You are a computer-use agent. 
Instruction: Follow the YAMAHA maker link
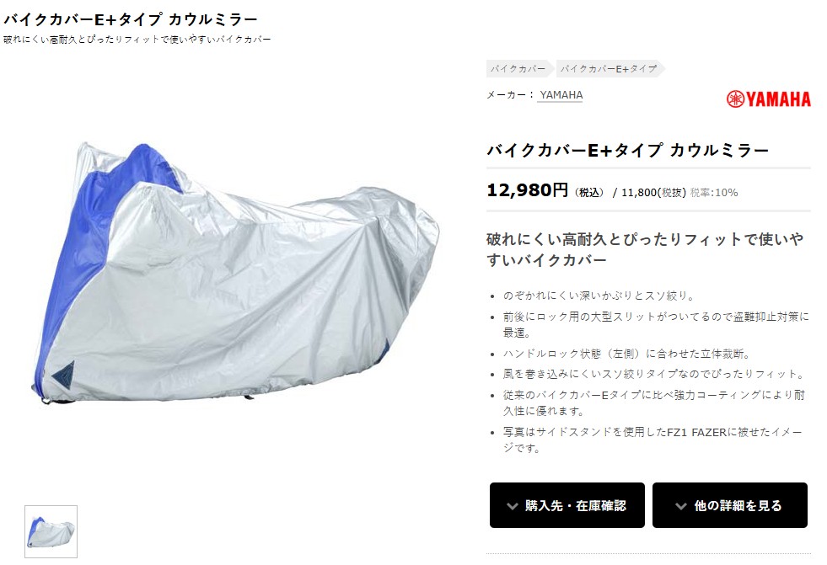[561, 95]
